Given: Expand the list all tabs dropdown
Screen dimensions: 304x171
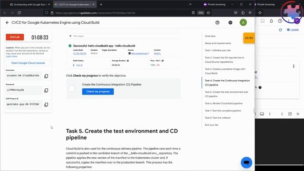Looking at the screenshot, I should tap(190, 4).
